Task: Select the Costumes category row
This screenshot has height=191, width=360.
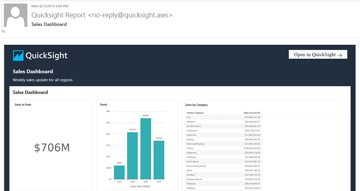Action: 223,135
